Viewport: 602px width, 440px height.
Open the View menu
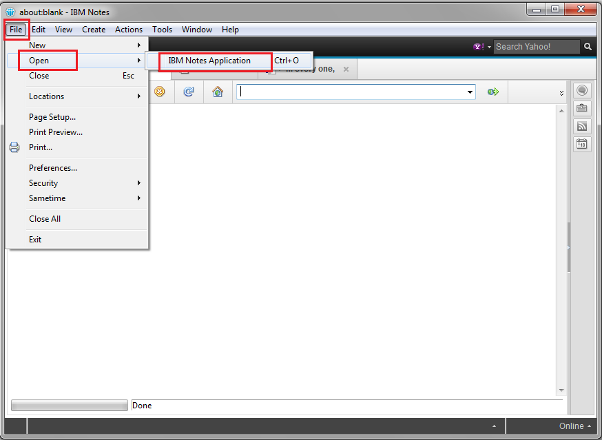pyautogui.click(x=63, y=30)
